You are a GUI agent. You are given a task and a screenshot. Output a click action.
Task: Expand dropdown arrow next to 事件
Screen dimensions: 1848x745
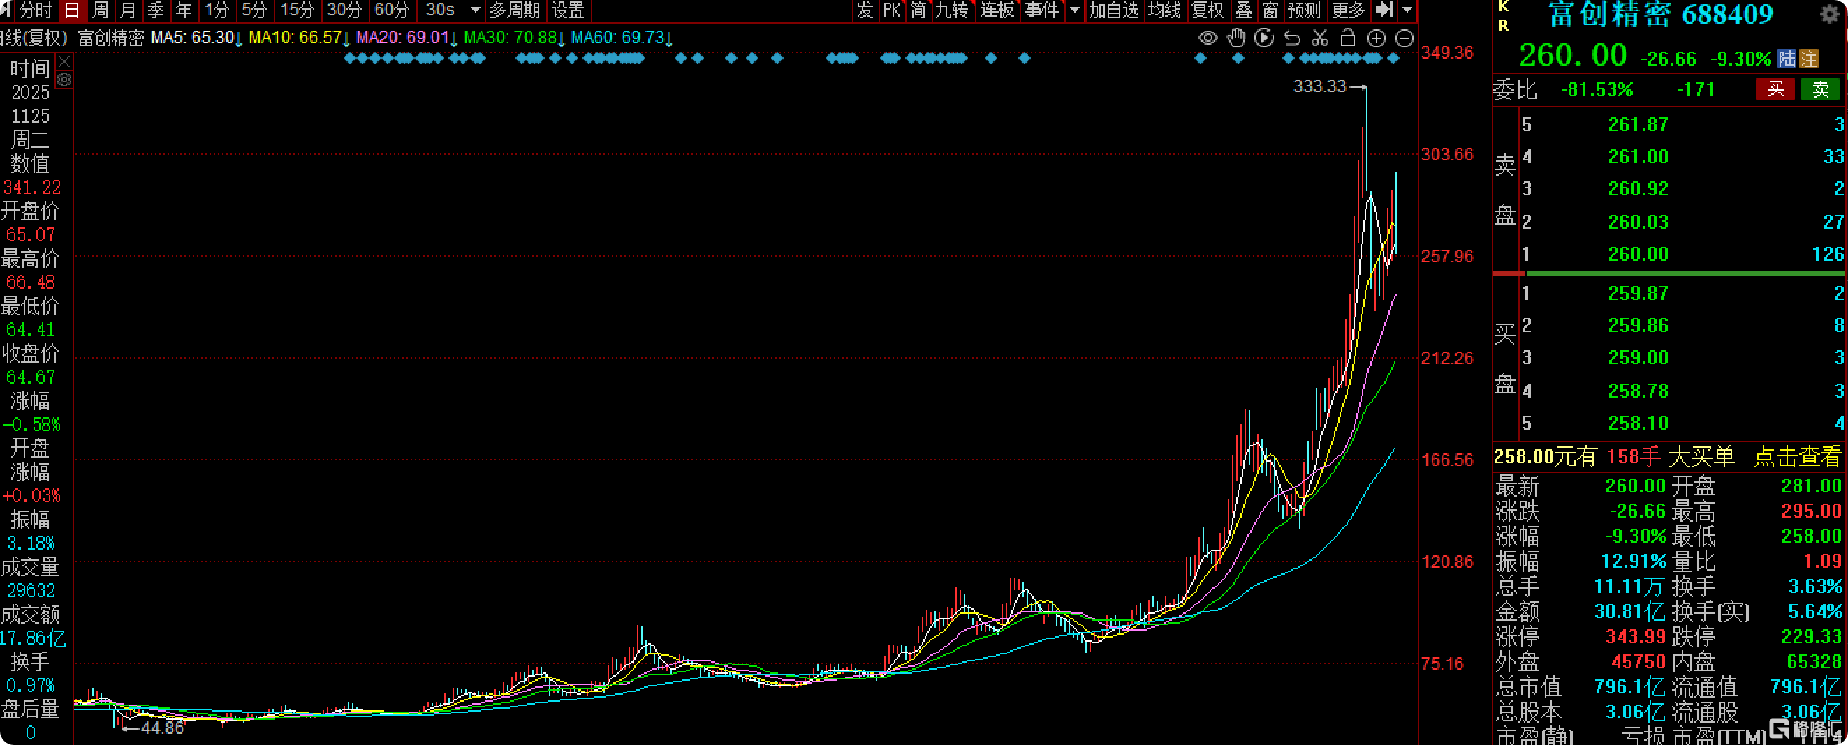(x=1075, y=10)
